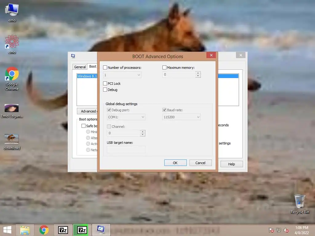Open the Recycle Bin
The width and height of the screenshot is (315, 236).
pyautogui.click(x=300, y=204)
